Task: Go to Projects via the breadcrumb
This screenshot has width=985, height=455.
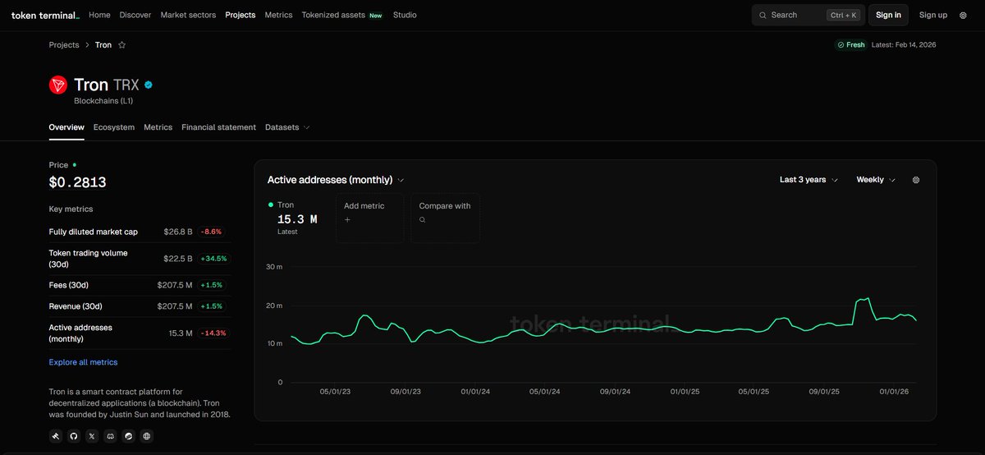Action: point(64,45)
